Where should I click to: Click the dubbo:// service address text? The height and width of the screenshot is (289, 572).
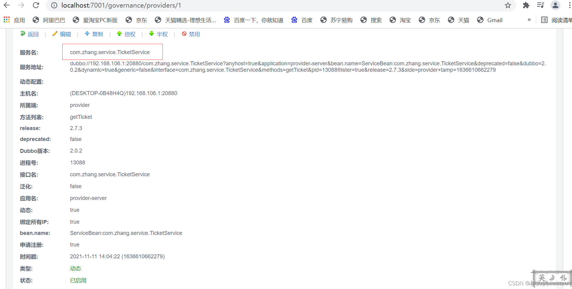click(308, 67)
